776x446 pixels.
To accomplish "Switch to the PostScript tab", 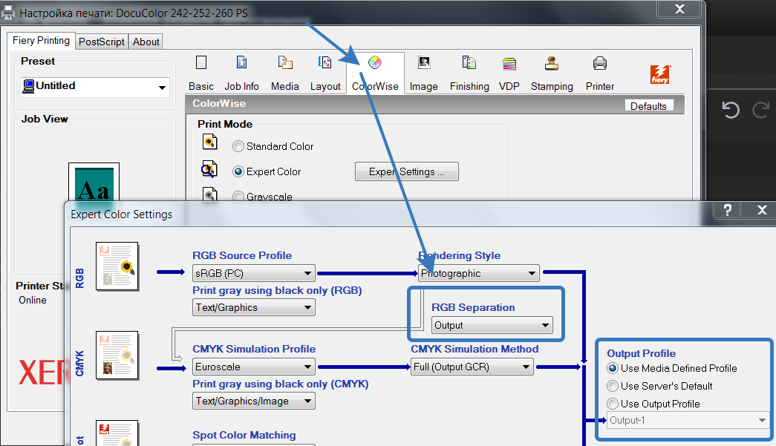I will point(102,42).
